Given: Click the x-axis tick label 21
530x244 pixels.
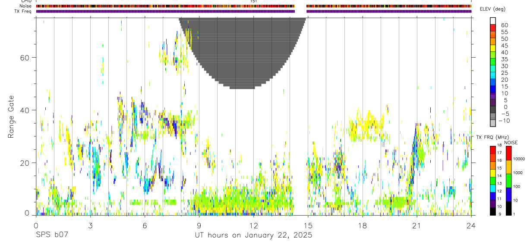Looking at the screenshot, I should pyautogui.click(x=417, y=225).
